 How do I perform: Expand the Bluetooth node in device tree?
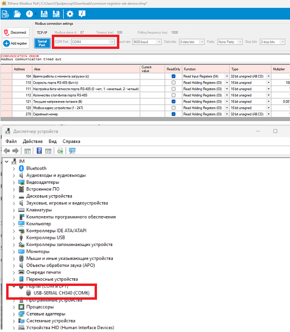(13, 168)
